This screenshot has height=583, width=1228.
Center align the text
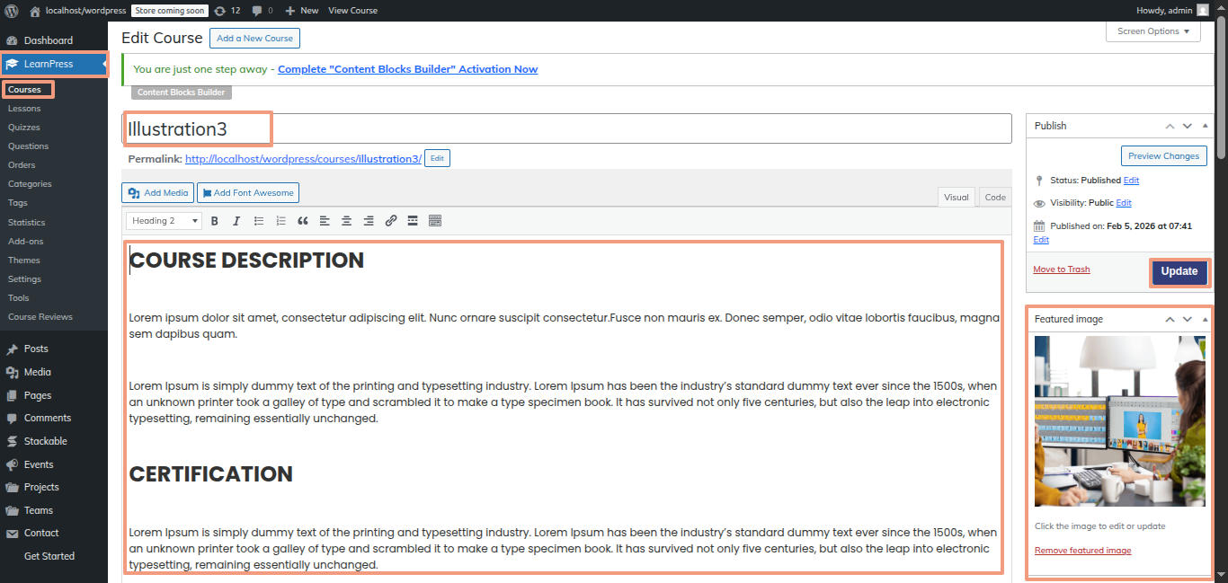pyautogui.click(x=346, y=221)
